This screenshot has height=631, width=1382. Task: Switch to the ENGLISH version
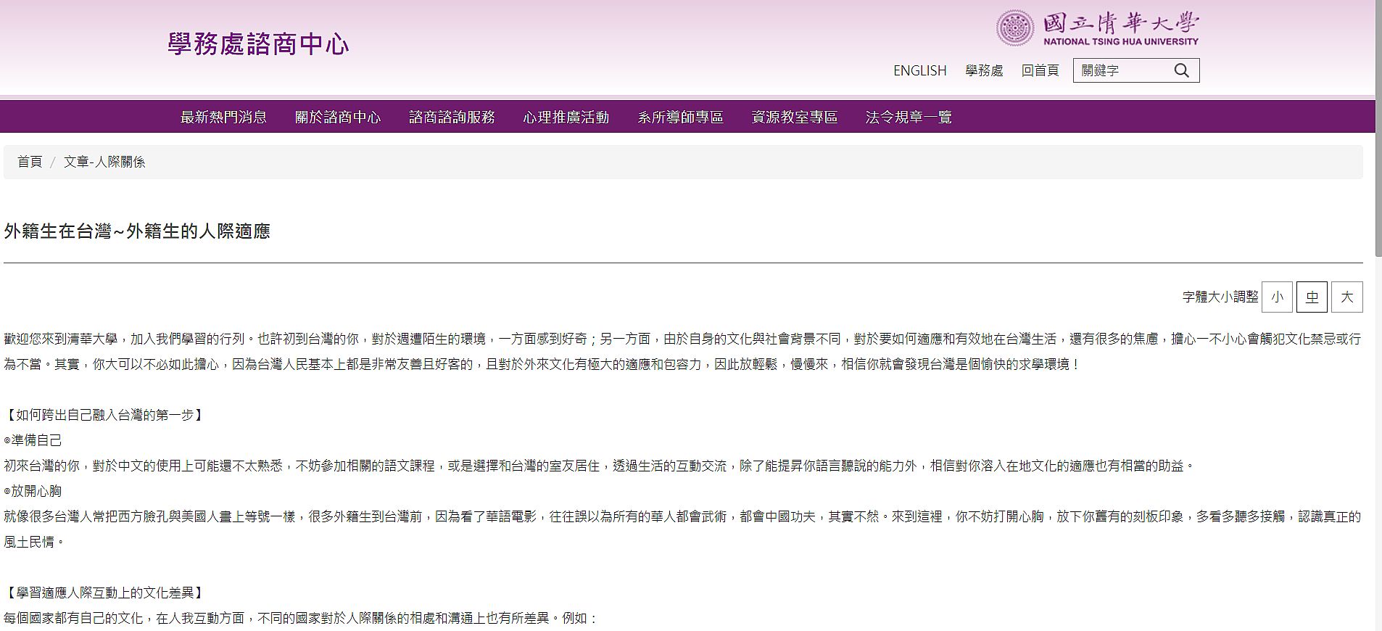919,70
